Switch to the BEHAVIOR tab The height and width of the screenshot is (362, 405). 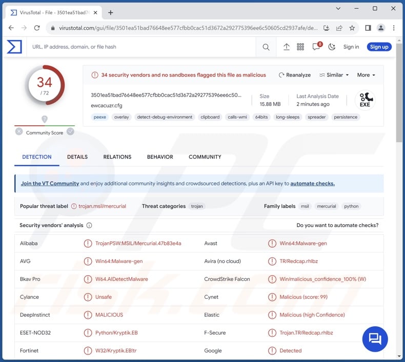point(160,157)
